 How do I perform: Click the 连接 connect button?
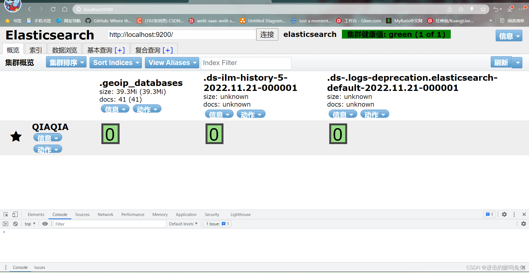click(267, 34)
